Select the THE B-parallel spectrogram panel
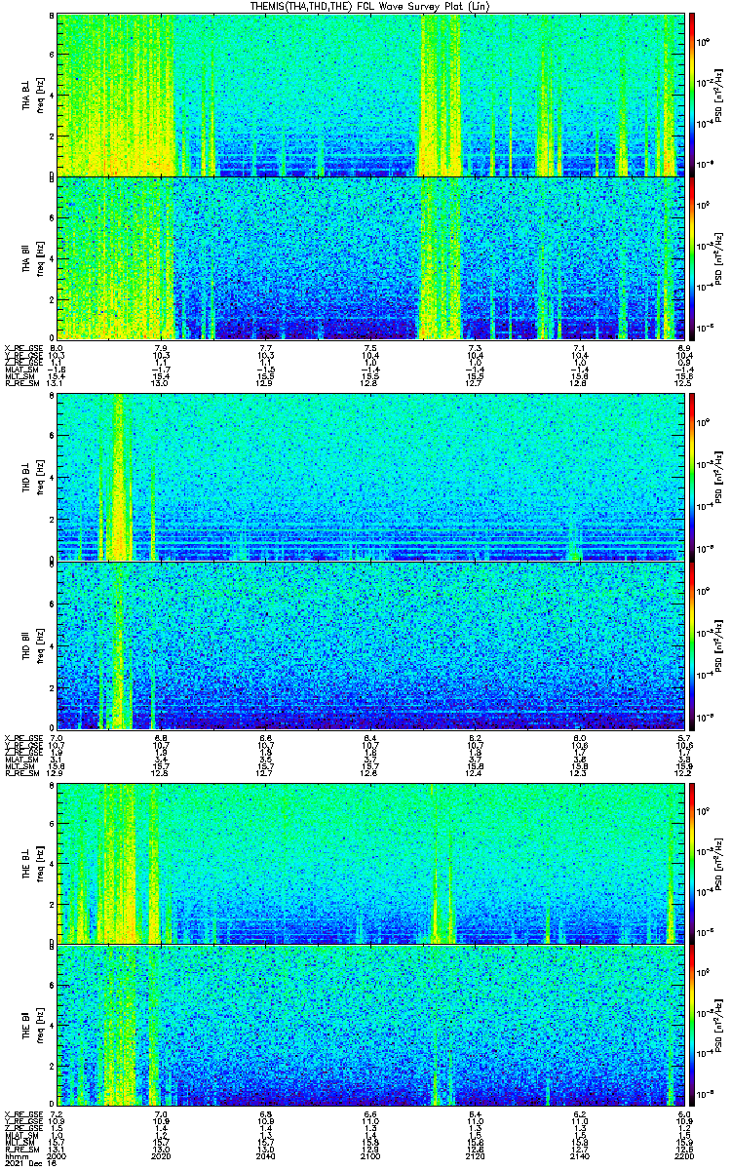This screenshot has width=731, height=1170. pos(368,1026)
